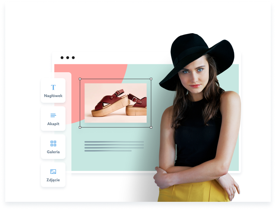Screen dimensions: 276x210
Task: Click the blue T heading icon
Action: click(53, 87)
